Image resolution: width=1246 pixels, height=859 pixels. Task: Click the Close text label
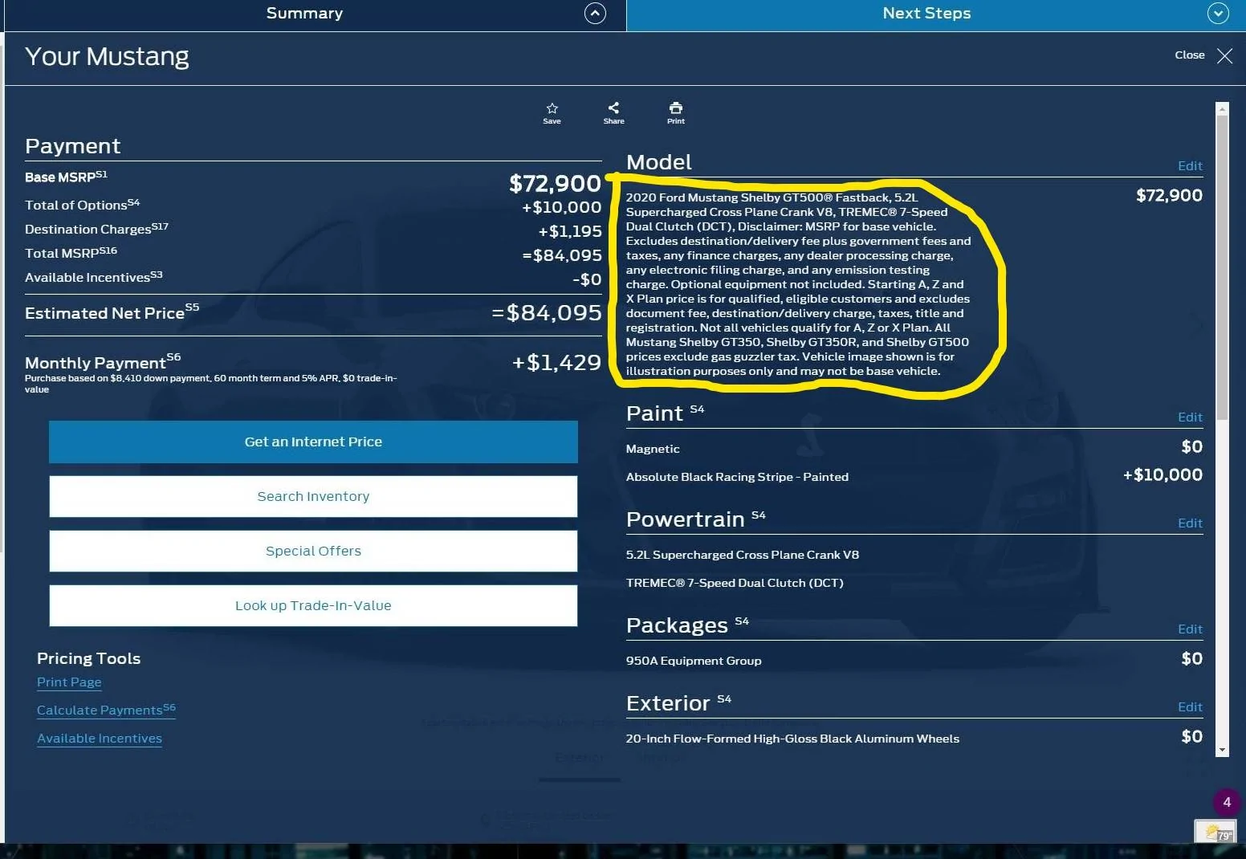[1190, 55]
